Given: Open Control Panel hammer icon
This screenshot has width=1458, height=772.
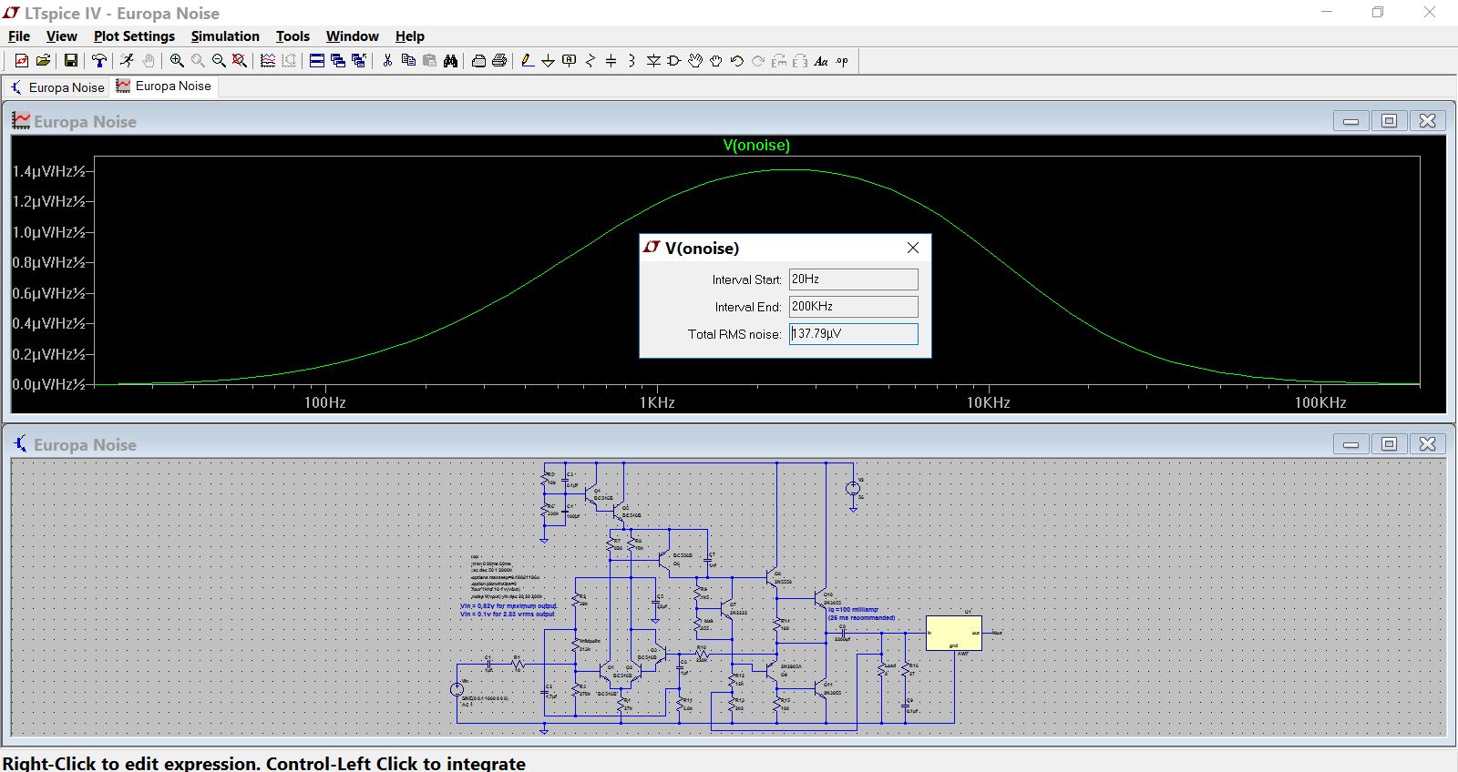Looking at the screenshot, I should pos(98,61).
